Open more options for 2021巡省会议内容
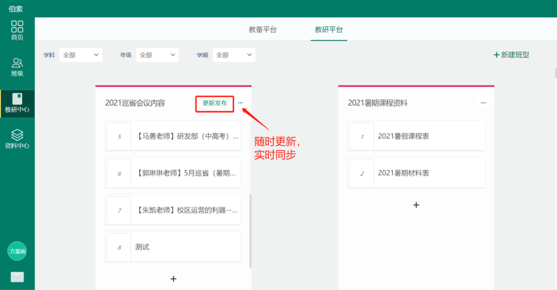The image size is (557, 290). point(240,103)
